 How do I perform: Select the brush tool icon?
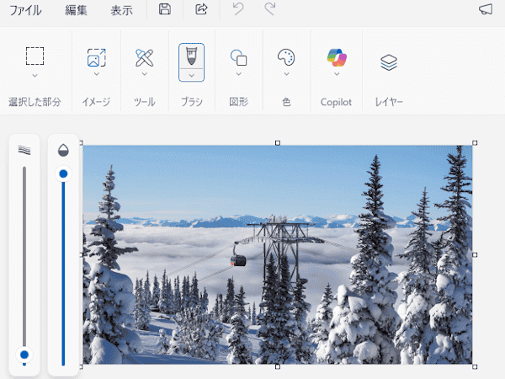(x=191, y=56)
